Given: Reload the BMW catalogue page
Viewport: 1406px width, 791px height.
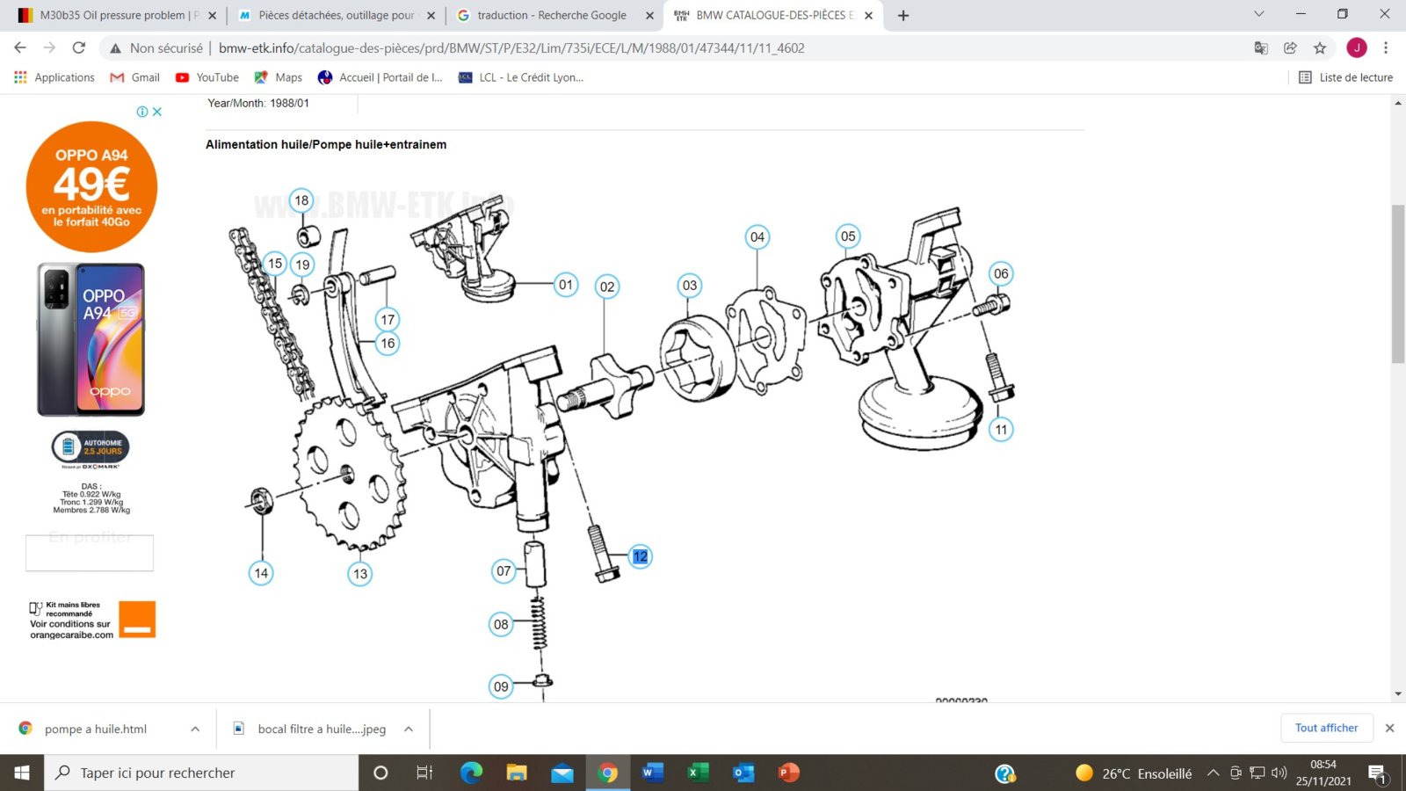Looking at the screenshot, I should (x=79, y=48).
